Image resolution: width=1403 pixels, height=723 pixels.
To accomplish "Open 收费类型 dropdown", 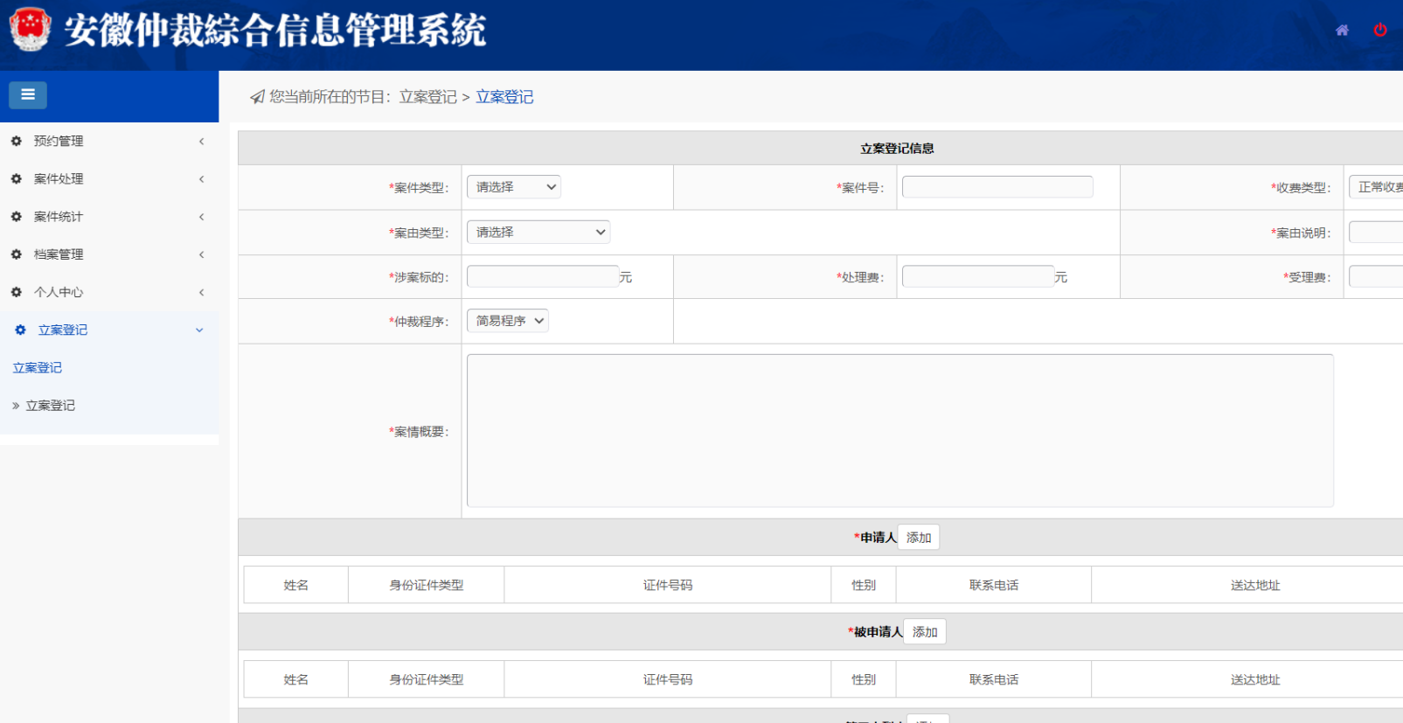I will (x=1376, y=187).
